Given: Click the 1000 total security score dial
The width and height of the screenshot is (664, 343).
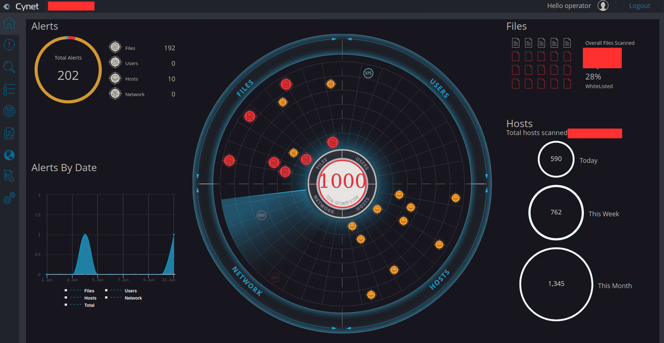Looking at the screenshot, I should [x=342, y=183].
